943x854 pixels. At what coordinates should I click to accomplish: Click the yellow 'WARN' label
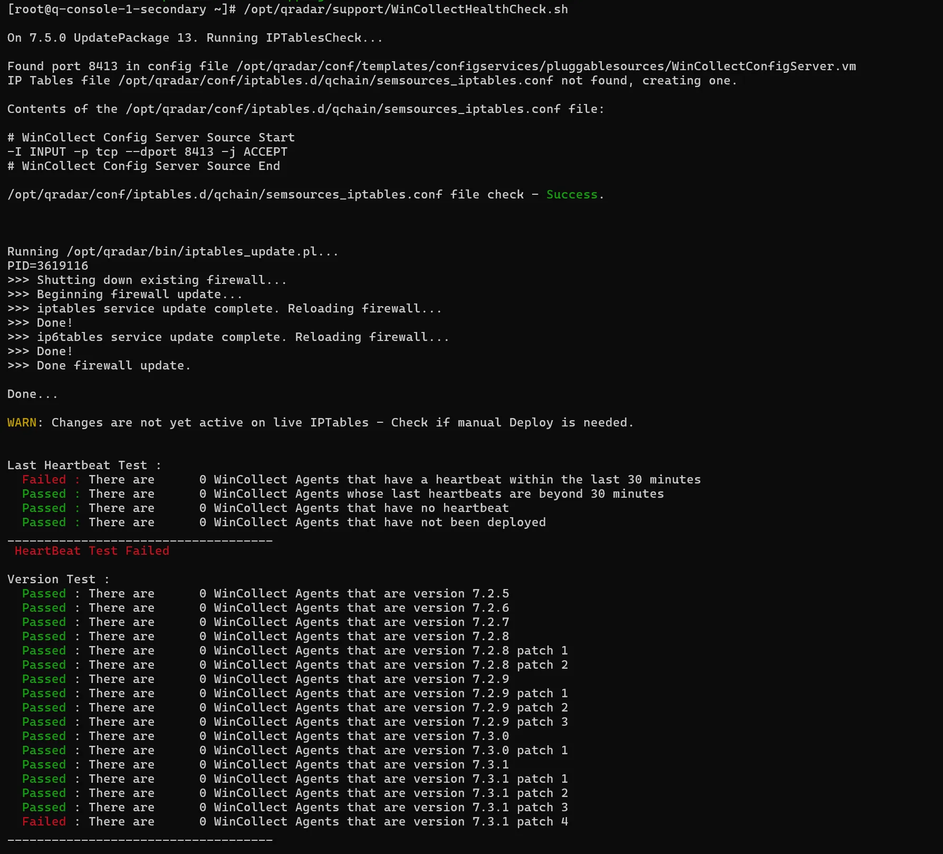point(22,423)
